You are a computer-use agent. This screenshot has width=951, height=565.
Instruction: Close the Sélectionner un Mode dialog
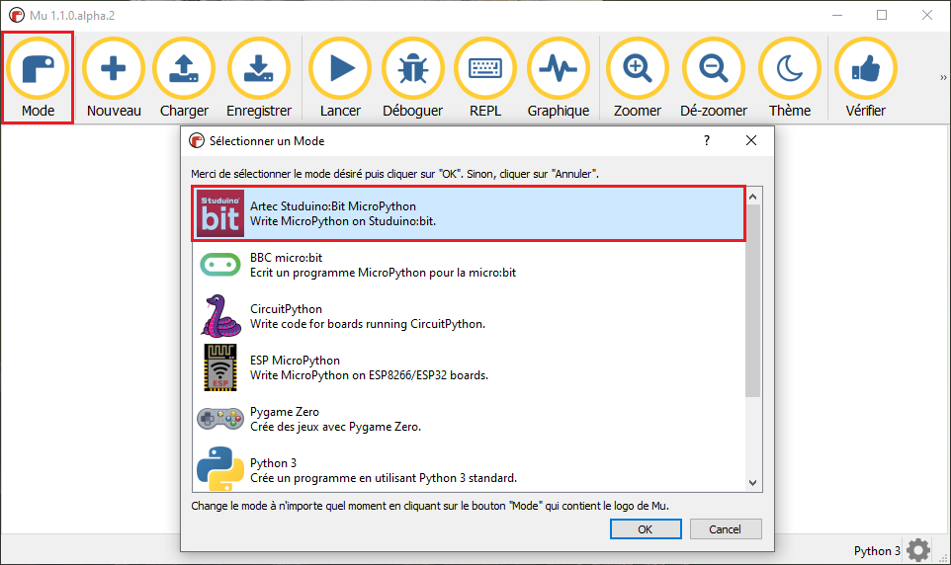pos(751,140)
